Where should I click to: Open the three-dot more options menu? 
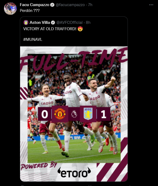click(x=151, y=5)
